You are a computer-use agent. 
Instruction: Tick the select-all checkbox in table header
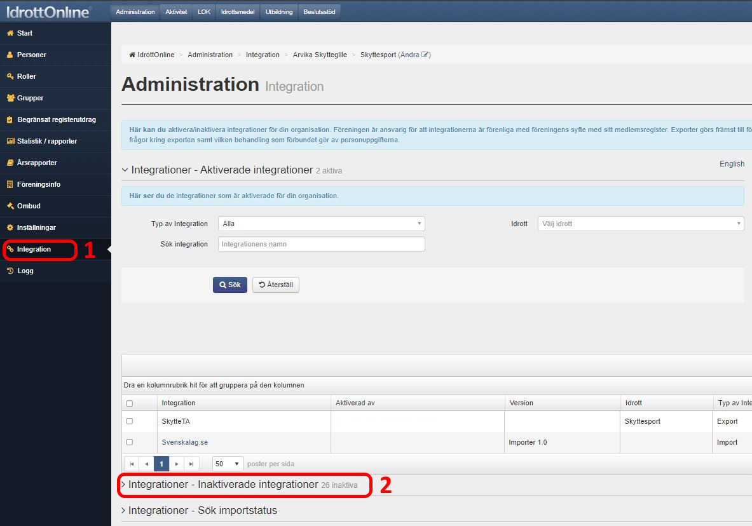click(130, 403)
